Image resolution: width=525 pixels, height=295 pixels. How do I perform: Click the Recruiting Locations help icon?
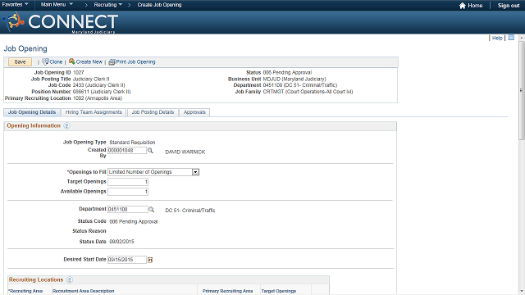coord(69,279)
